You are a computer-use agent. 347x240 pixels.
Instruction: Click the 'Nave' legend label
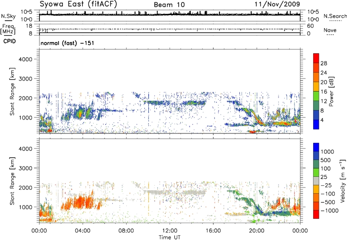(330, 30)
